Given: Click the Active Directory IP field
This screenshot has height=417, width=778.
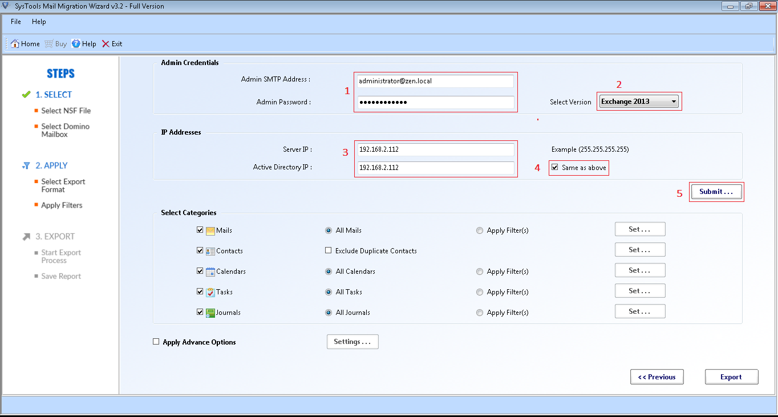Looking at the screenshot, I should point(436,168).
